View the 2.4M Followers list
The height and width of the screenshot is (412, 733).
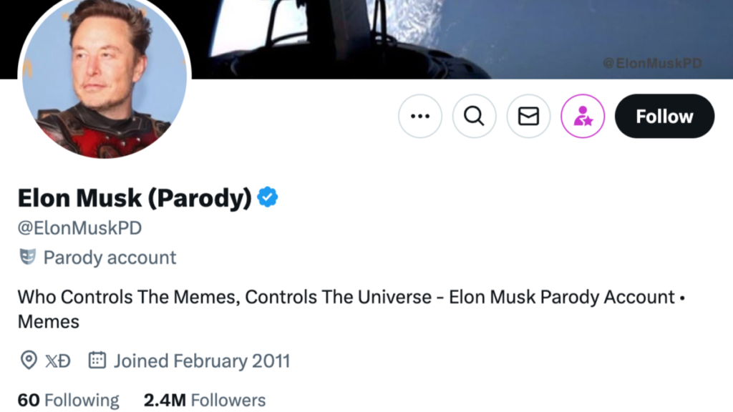(x=205, y=400)
